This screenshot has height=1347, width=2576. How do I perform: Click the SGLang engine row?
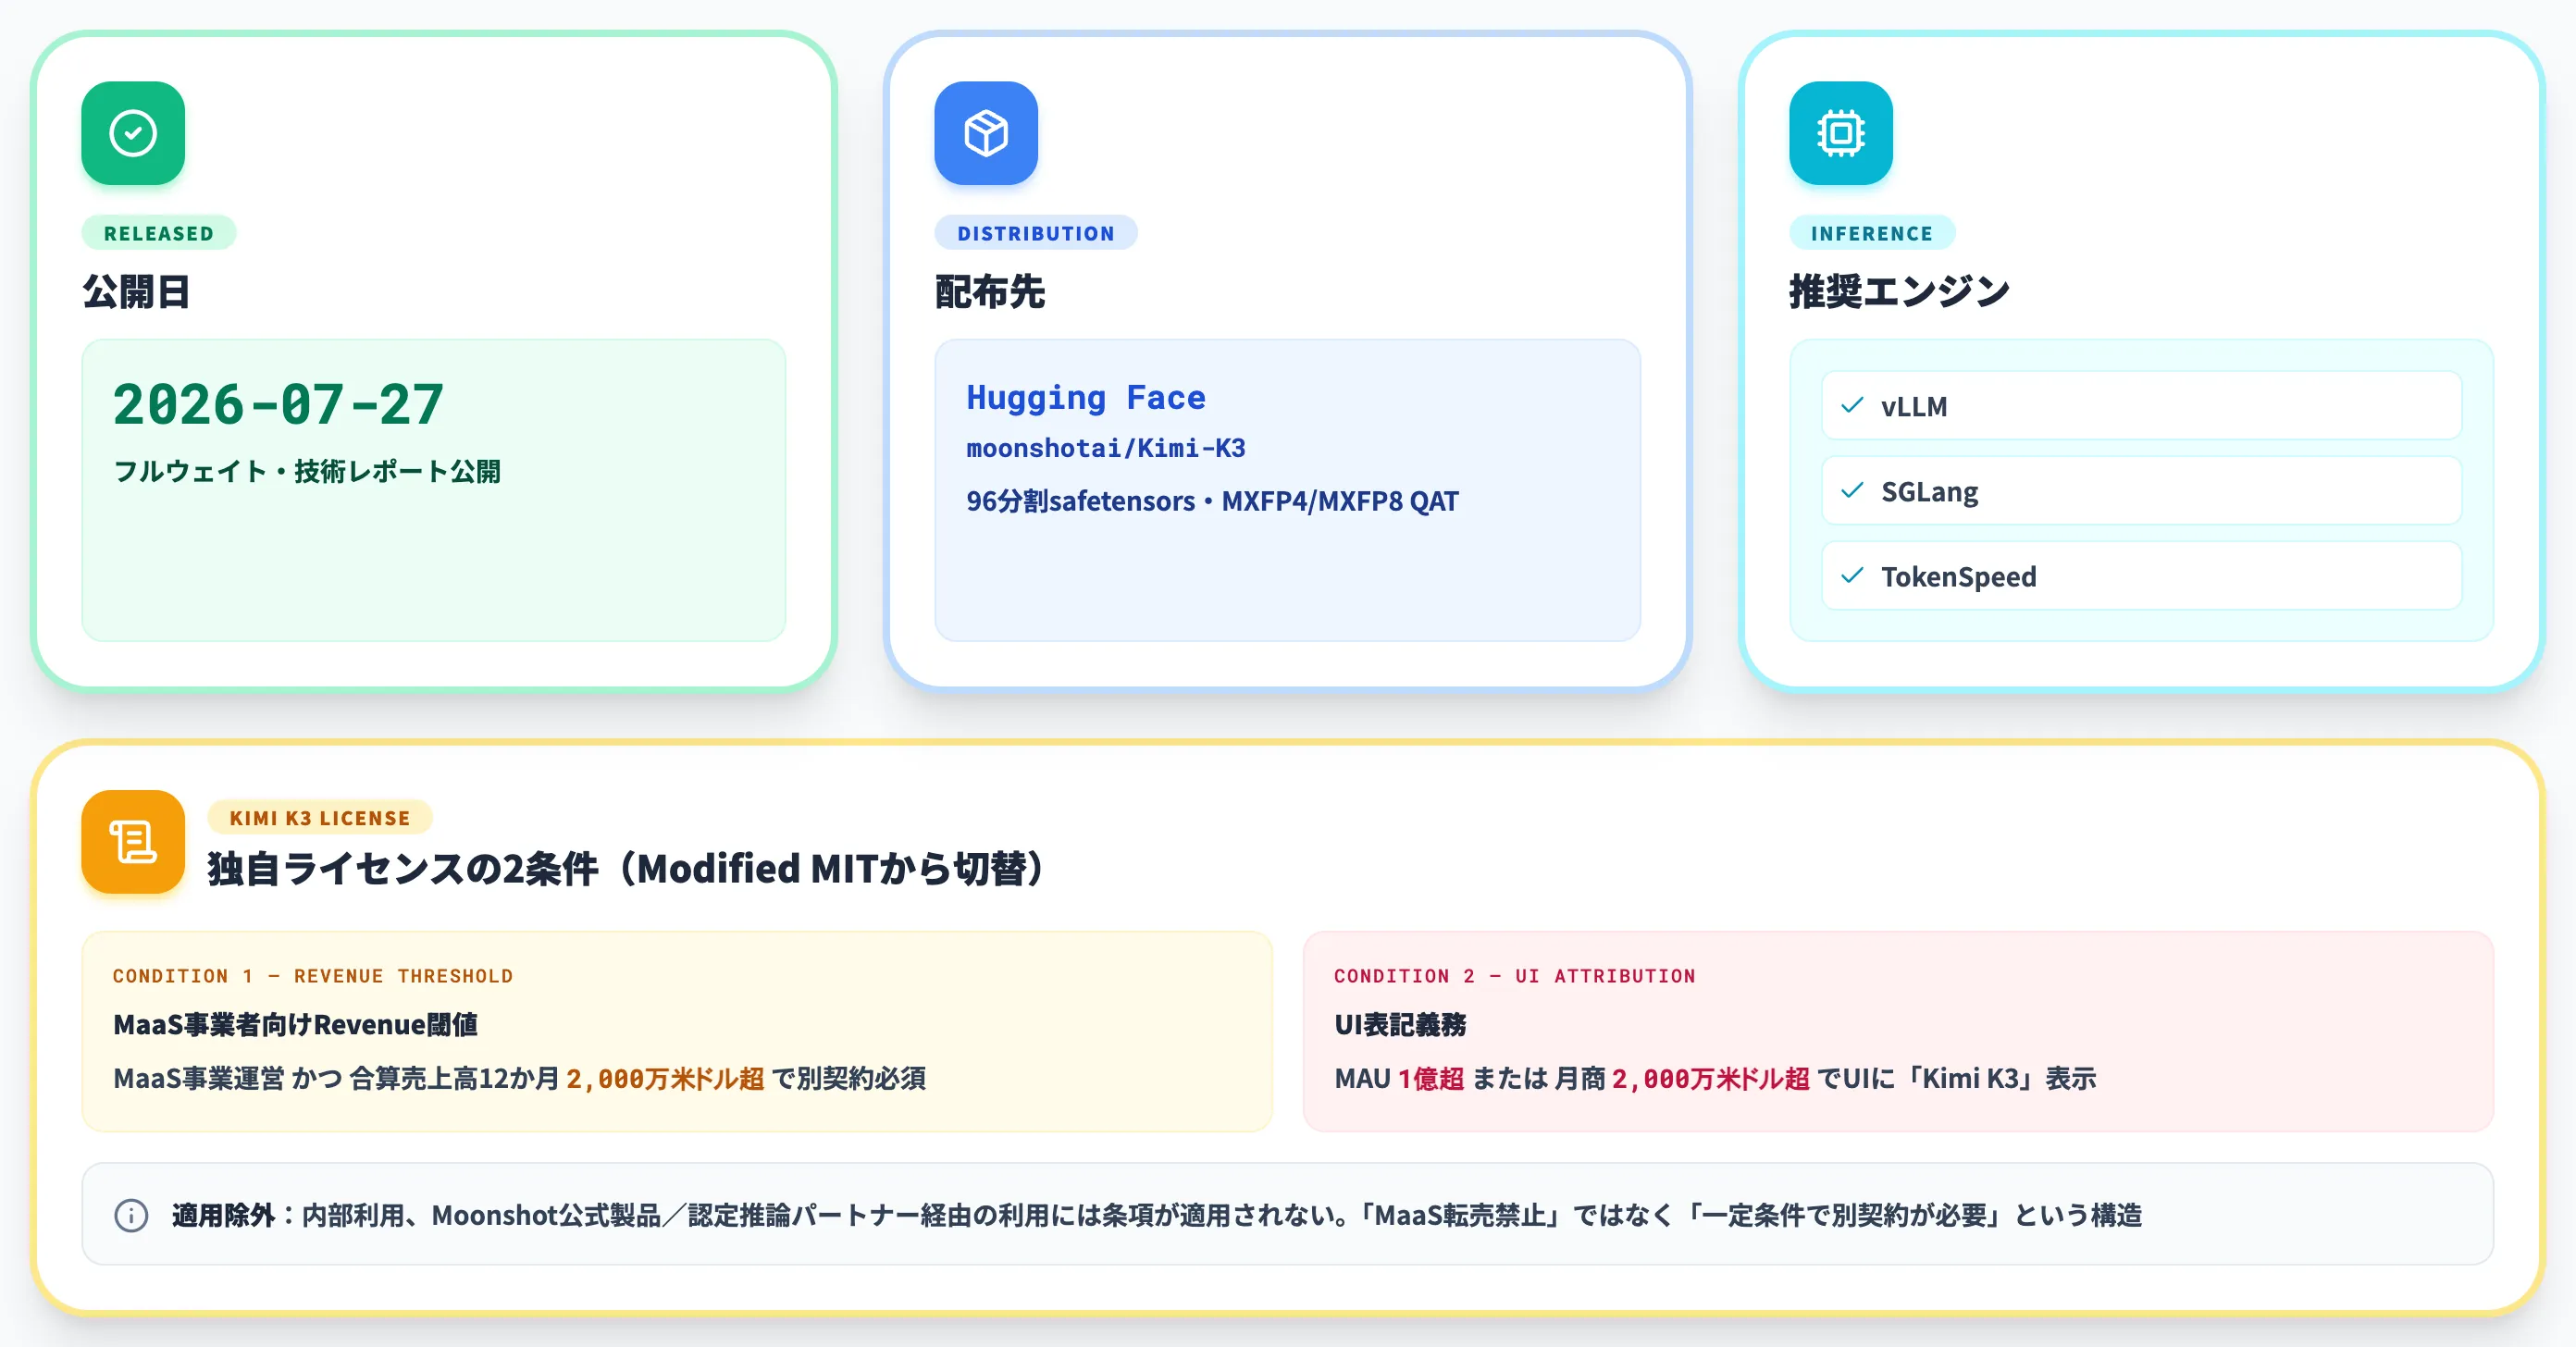click(x=2142, y=490)
